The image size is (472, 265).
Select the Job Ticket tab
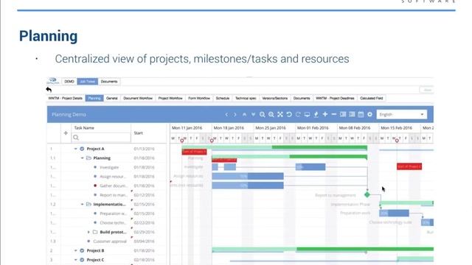(x=88, y=82)
